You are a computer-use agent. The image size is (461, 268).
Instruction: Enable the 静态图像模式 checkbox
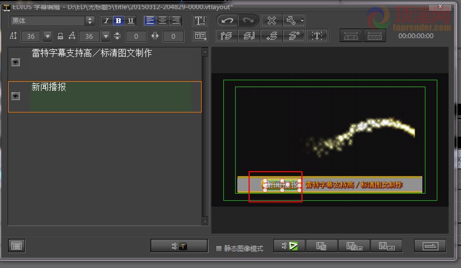[x=219, y=248]
